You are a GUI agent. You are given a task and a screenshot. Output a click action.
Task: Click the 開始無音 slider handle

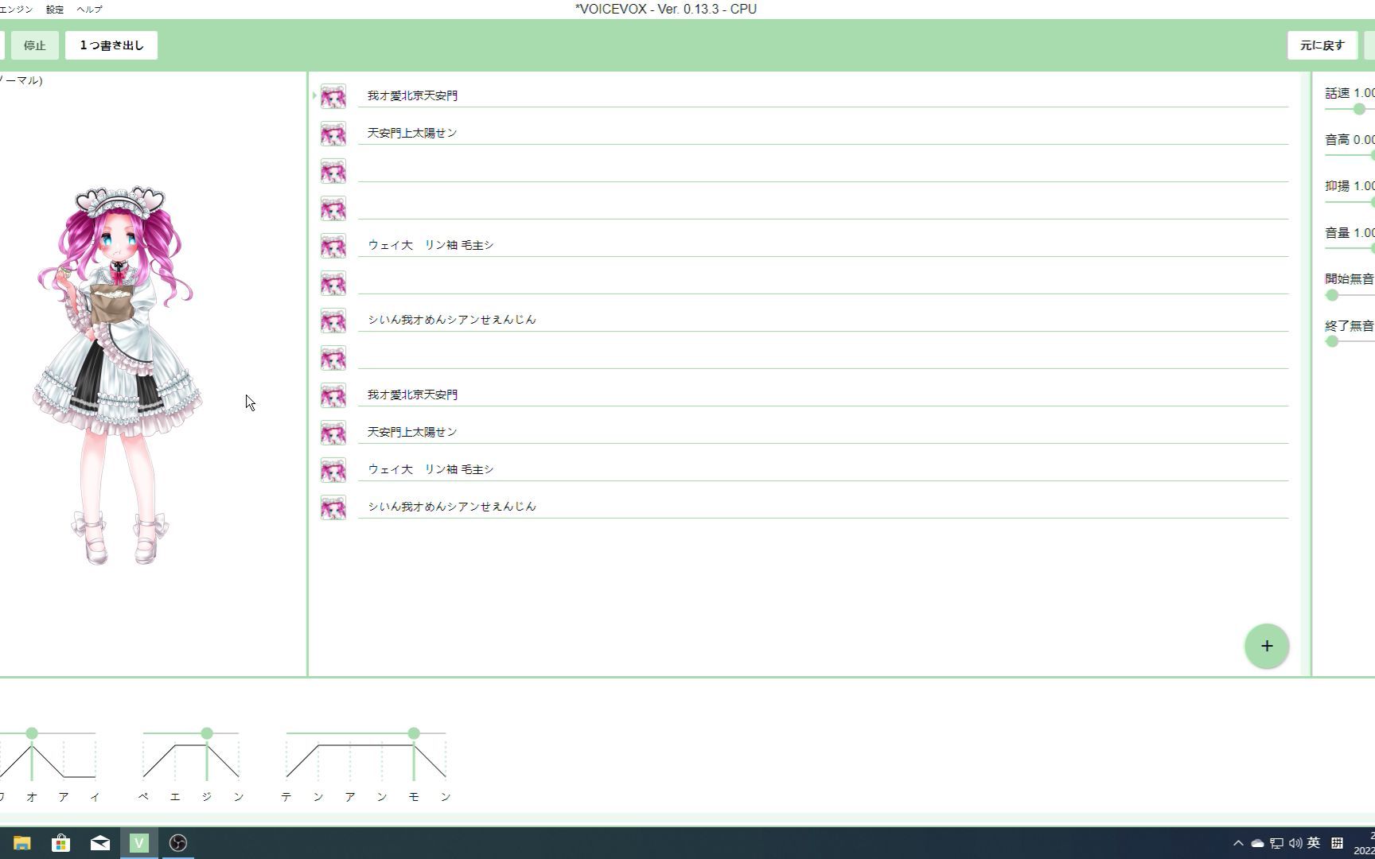1332,295
